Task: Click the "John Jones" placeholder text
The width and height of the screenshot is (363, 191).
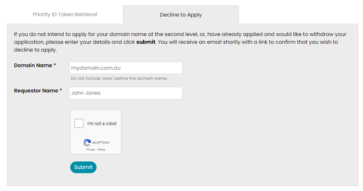Action: 86,93
